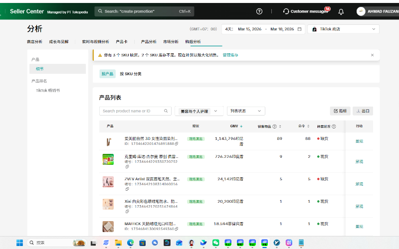Dismiss the SKU stock alert banner
The width and height of the screenshot is (399, 249).
372,55
